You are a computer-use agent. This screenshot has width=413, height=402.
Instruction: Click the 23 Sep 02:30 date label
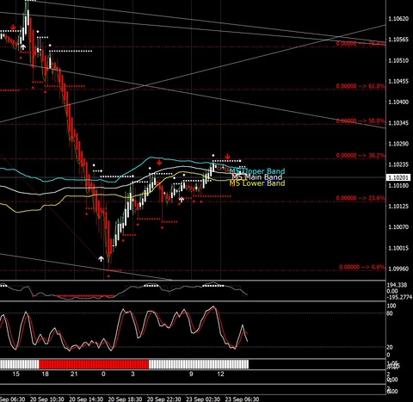(203, 399)
